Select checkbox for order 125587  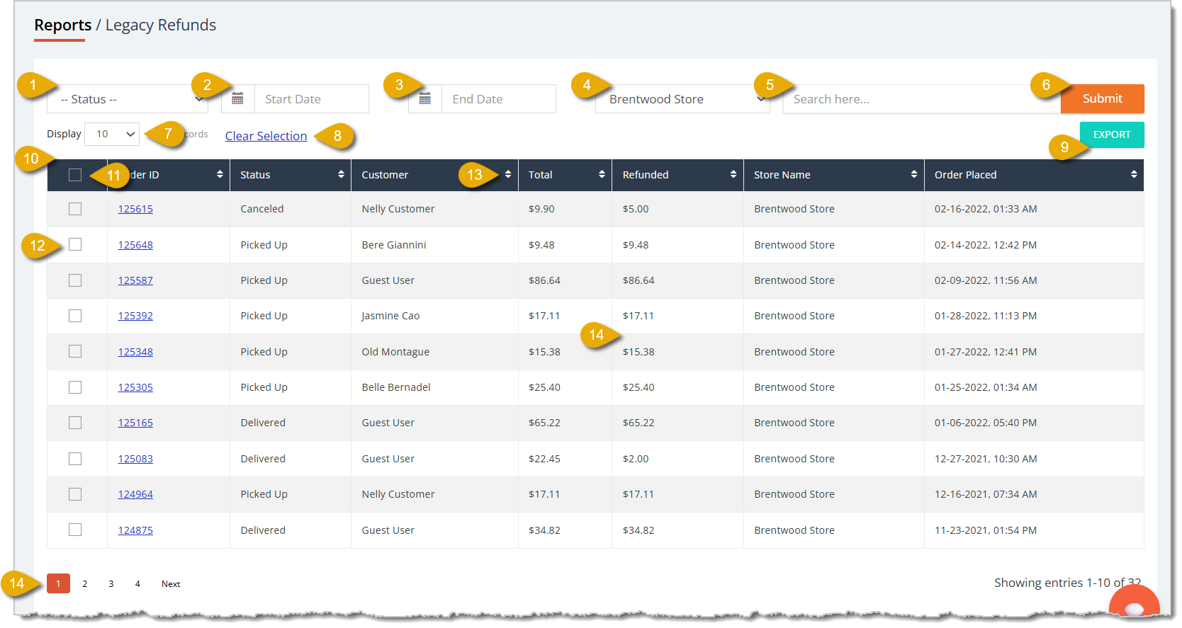(75, 280)
